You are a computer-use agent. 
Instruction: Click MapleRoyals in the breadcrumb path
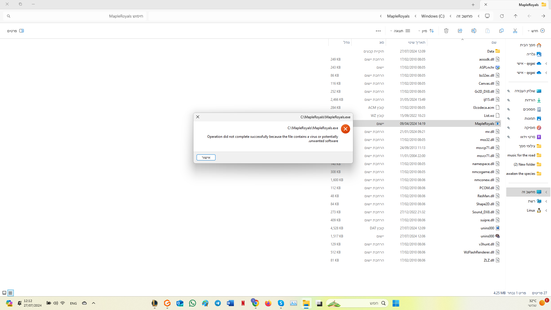(398, 16)
